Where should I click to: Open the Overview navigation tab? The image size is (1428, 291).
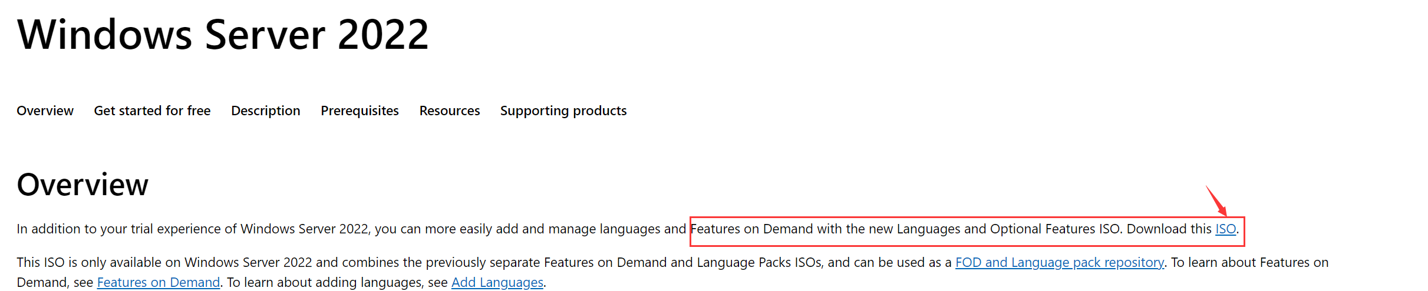tap(45, 111)
